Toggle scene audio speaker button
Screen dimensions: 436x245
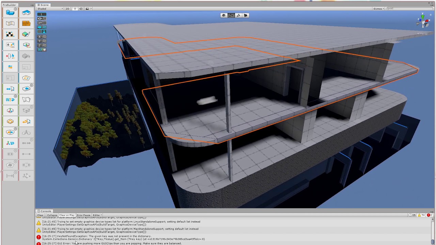coord(81,9)
